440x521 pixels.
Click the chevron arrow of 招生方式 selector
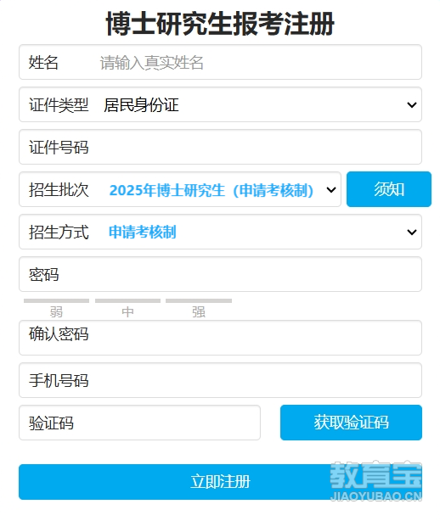[x=412, y=232]
